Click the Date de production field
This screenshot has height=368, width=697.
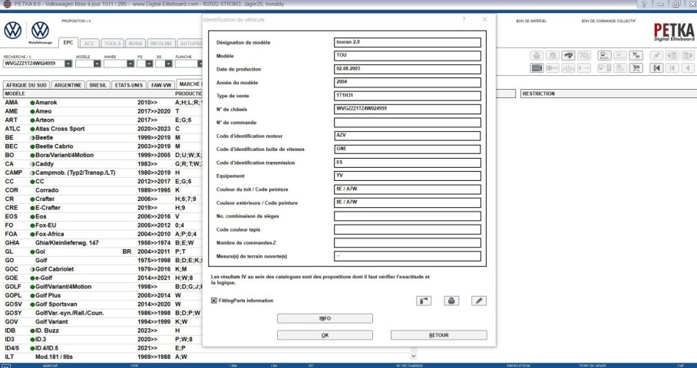click(407, 69)
